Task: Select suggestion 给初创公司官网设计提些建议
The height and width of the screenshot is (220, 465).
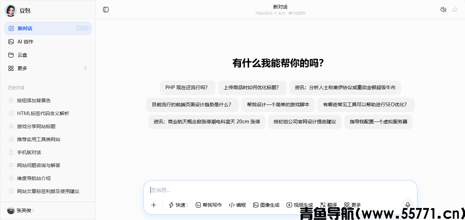Action: [305, 122]
